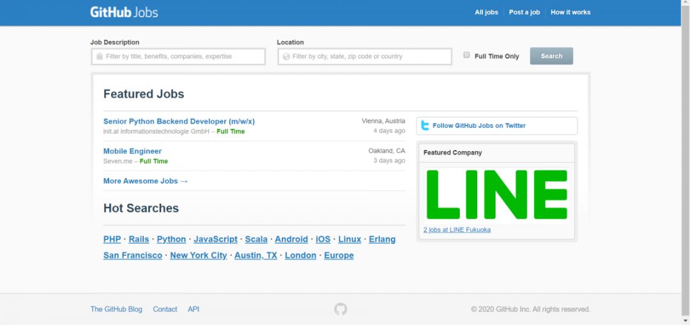Viewport: 690px width, 325px height.
Task: Click the Twitter bird icon
Action: [425, 126]
